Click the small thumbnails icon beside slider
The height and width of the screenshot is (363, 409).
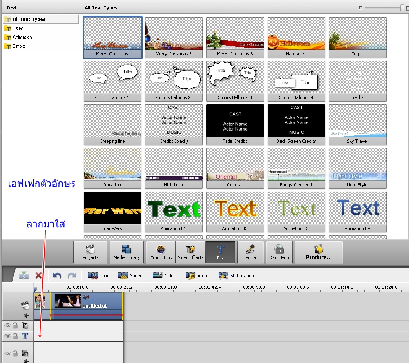tap(361, 8)
